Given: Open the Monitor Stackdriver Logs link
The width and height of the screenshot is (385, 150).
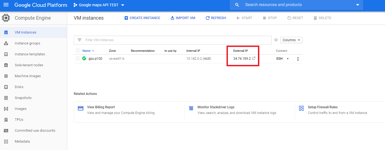Looking at the screenshot, I should click(x=216, y=107).
